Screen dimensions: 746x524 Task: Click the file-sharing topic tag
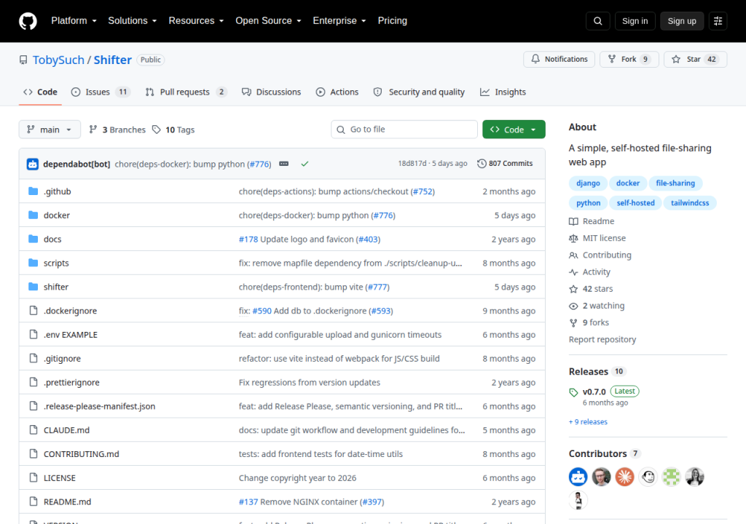pos(675,183)
